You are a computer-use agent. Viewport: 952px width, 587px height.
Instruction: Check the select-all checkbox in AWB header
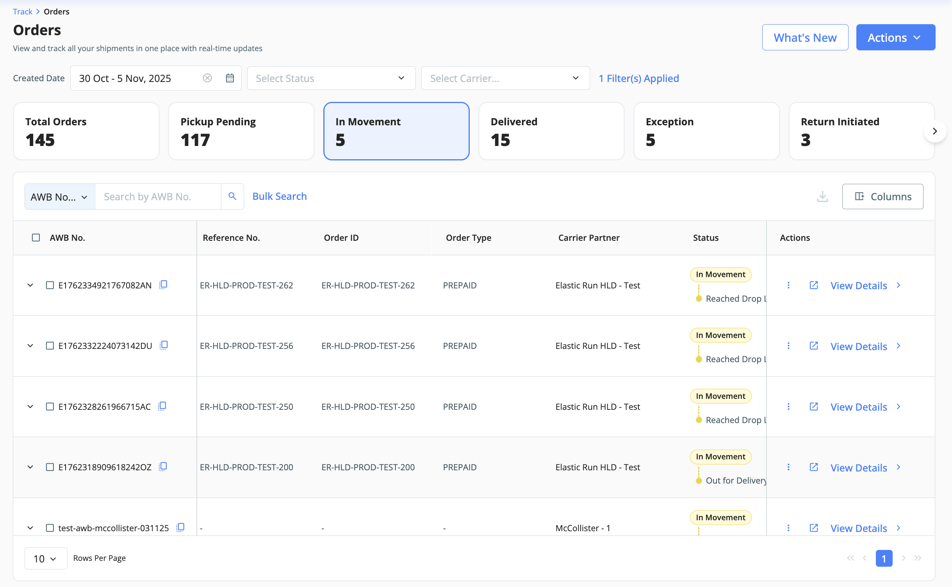click(36, 238)
